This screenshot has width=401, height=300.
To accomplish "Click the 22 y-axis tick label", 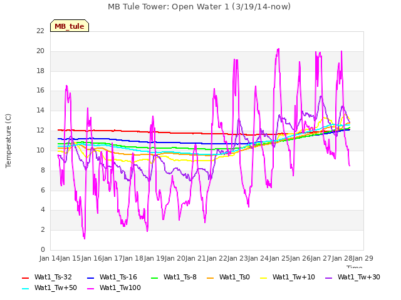I will click(x=40, y=31).
